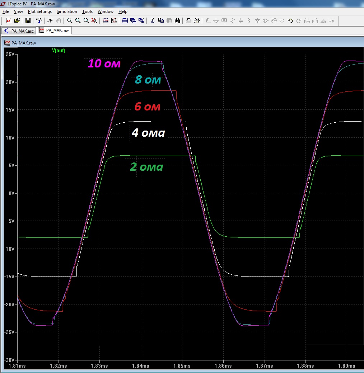The image size is (364, 373).
Task: Click the Autorange plot icon
Action: click(x=114, y=21)
